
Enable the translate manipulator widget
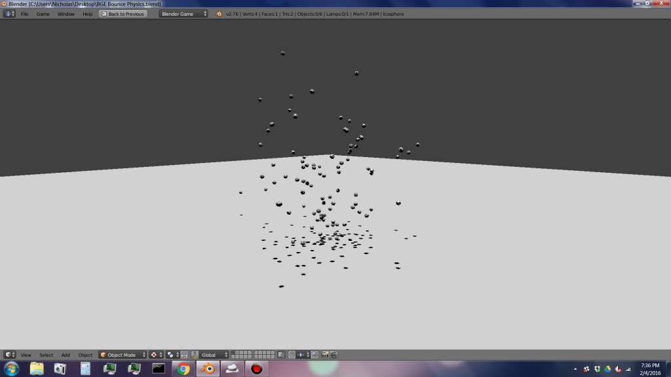coord(191,354)
